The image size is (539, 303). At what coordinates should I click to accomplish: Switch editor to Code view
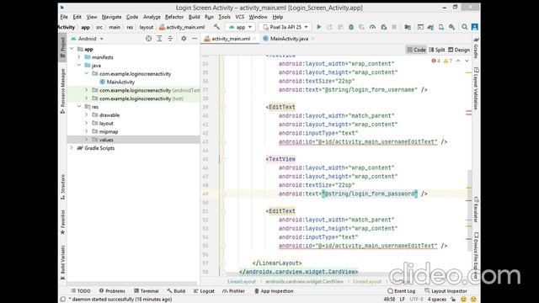416,50
